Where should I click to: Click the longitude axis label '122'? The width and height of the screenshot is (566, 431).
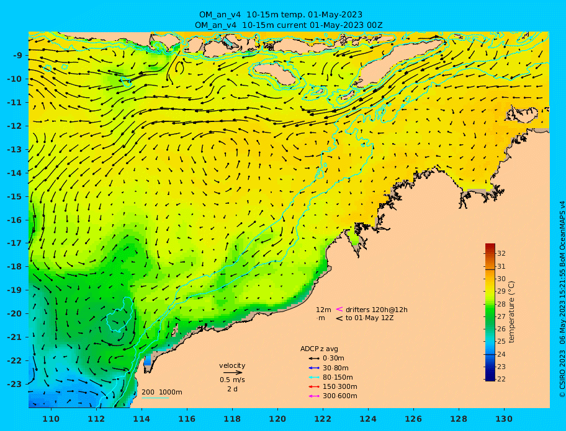point(323,419)
